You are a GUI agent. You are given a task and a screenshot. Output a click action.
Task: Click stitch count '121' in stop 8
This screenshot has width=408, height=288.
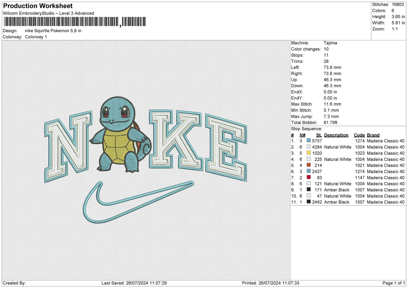tap(318, 184)
